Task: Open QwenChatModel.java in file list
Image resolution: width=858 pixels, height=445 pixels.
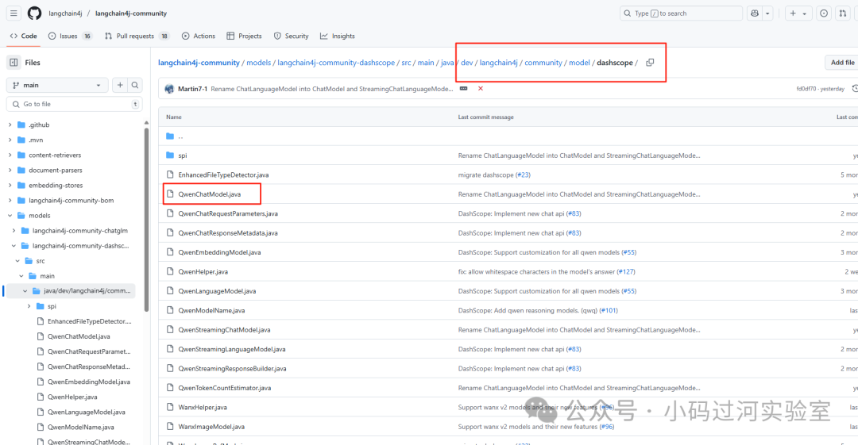Action: click(x=210, y=194)
